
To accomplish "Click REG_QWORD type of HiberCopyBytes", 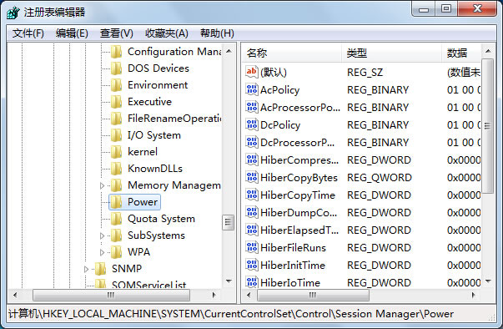I will (x=380, y=177).
